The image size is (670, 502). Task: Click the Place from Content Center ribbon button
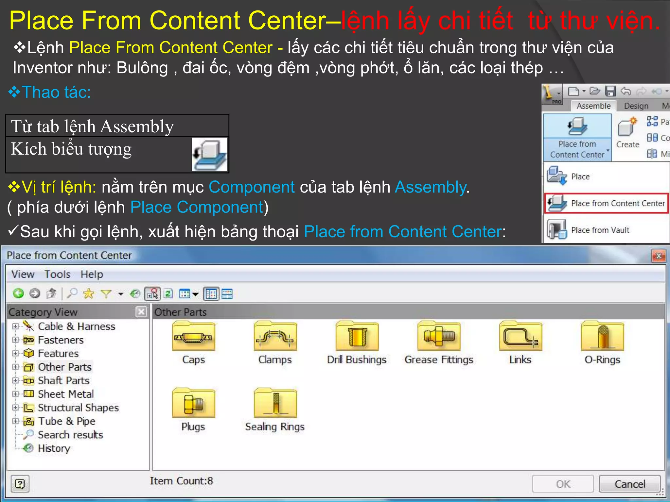577,126
